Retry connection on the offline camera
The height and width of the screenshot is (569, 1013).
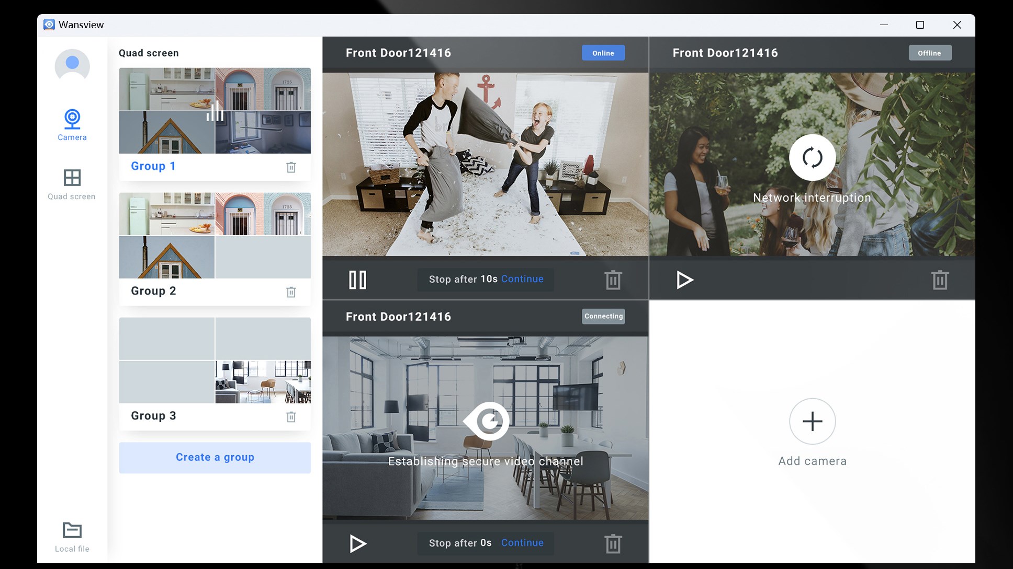click(812, 158)
